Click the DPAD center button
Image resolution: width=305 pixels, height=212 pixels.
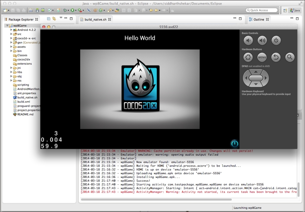pyautogui.click(x=256, y=78)
